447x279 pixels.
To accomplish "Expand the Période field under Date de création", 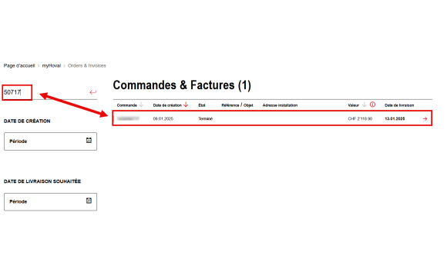I will click(50, 141).
